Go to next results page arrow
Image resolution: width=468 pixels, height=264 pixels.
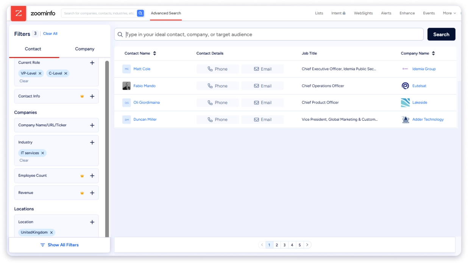click(307, 245)
